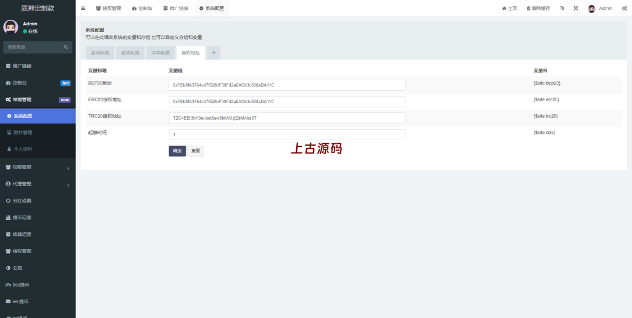Click the 变量名 column header

click(x=540, y=70)
